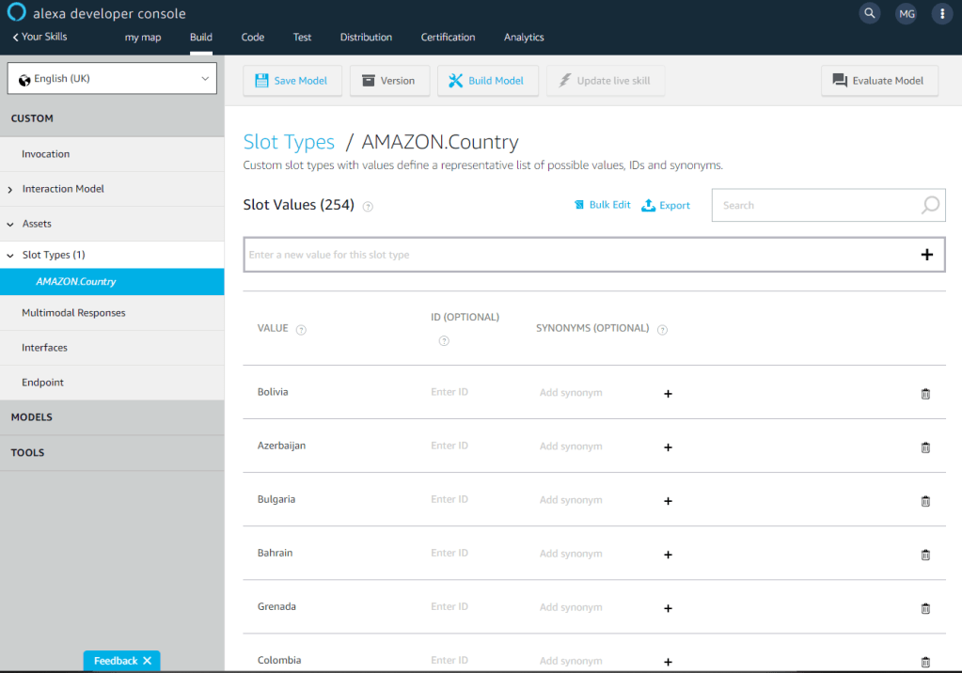Focus the slot values Search field
Viewport: 962px width, 673px height.
coord(814,205)
